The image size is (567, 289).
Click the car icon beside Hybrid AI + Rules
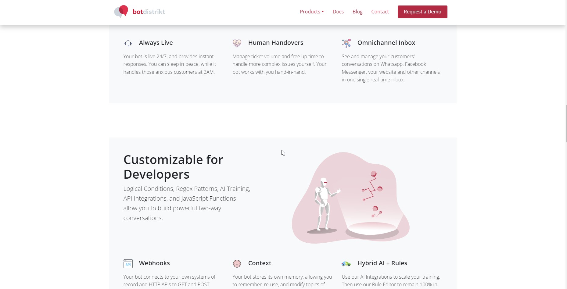(x=346, y=264)
